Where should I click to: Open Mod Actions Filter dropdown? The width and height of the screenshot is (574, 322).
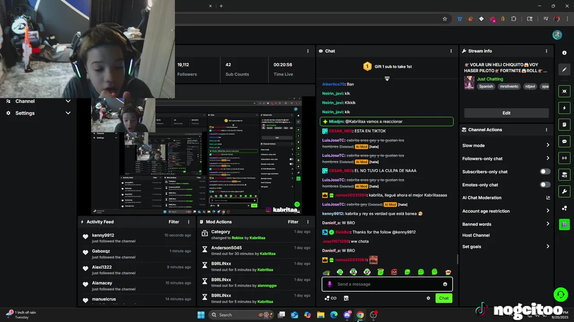(x=293, y=222)
